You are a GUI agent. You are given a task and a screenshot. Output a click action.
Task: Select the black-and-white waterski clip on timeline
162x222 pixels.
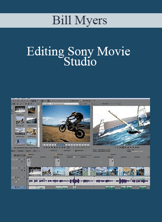(x=35, y=171)
